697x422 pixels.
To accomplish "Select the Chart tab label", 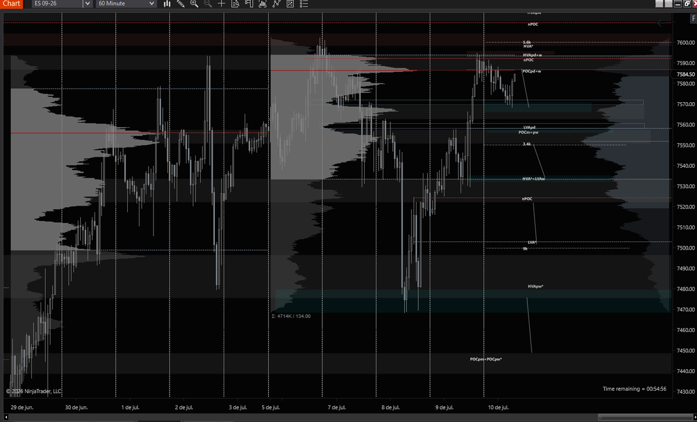I will (x=11, y=3).
